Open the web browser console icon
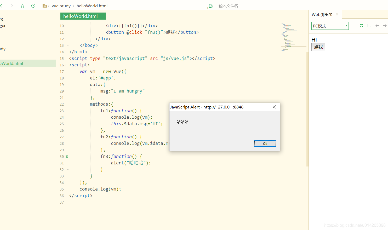The image size is (388, 230). 369,26
